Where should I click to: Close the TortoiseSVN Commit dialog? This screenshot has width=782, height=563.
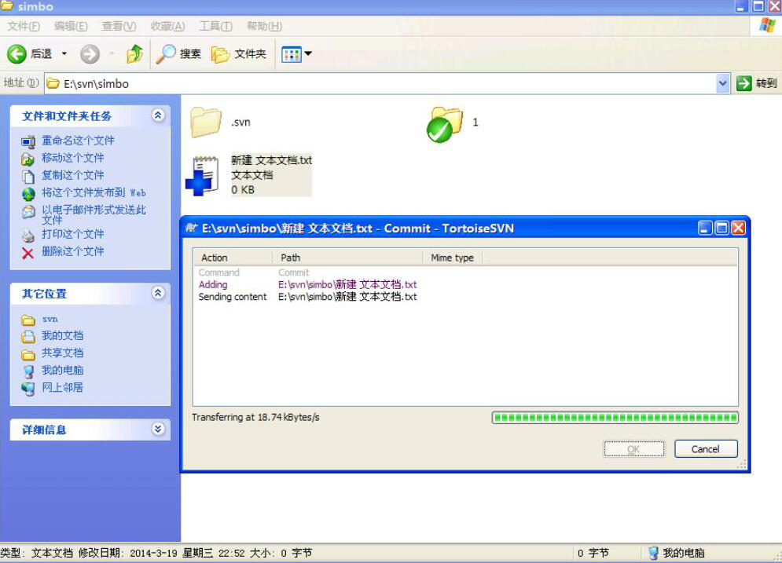coord(738,228)
